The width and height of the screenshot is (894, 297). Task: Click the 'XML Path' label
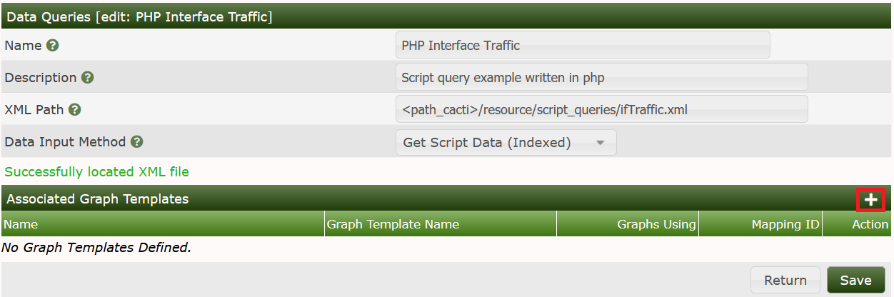click(x=34, y=110)
